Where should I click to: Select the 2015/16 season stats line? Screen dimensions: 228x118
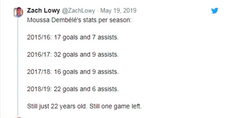(73, 37)
